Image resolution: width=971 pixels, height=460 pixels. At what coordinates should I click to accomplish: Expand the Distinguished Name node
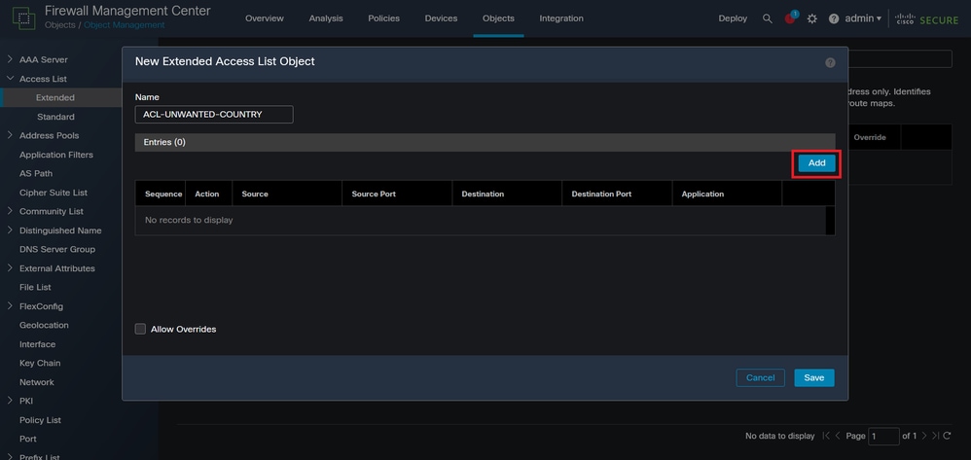10,230
